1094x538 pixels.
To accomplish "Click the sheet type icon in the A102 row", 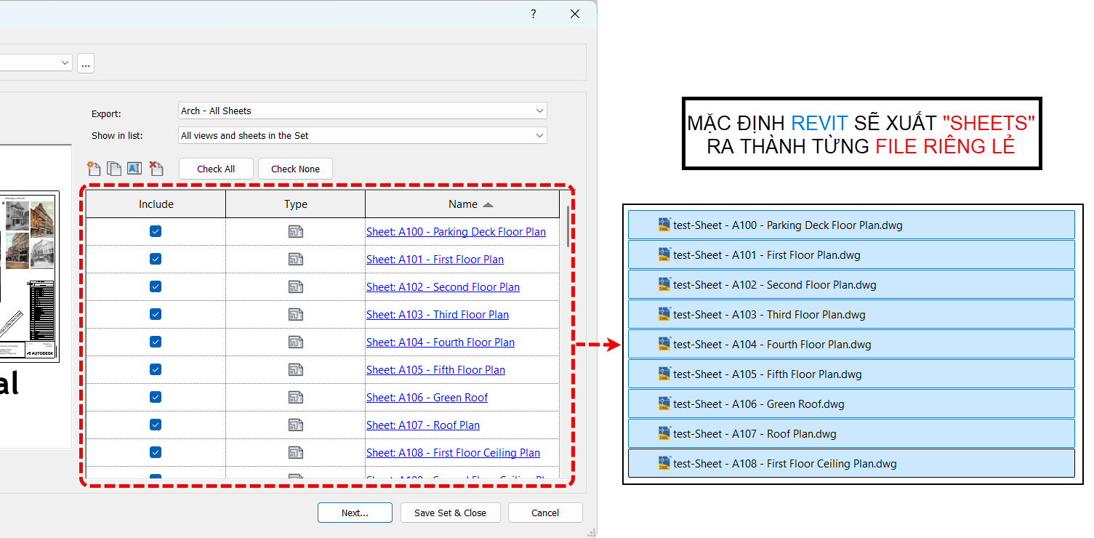I will point(296,287).
